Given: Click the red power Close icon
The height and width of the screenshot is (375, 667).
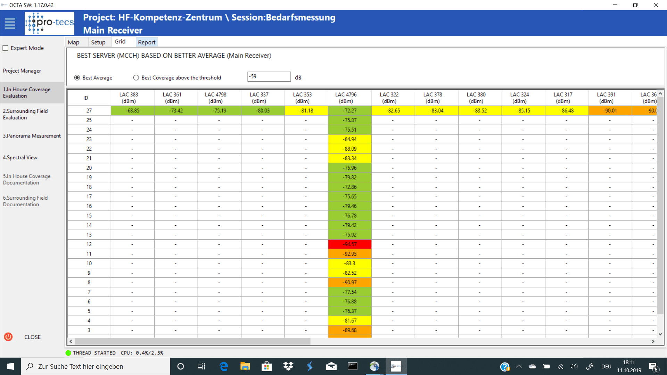Looking at the screenshot, I should (8, 336).
